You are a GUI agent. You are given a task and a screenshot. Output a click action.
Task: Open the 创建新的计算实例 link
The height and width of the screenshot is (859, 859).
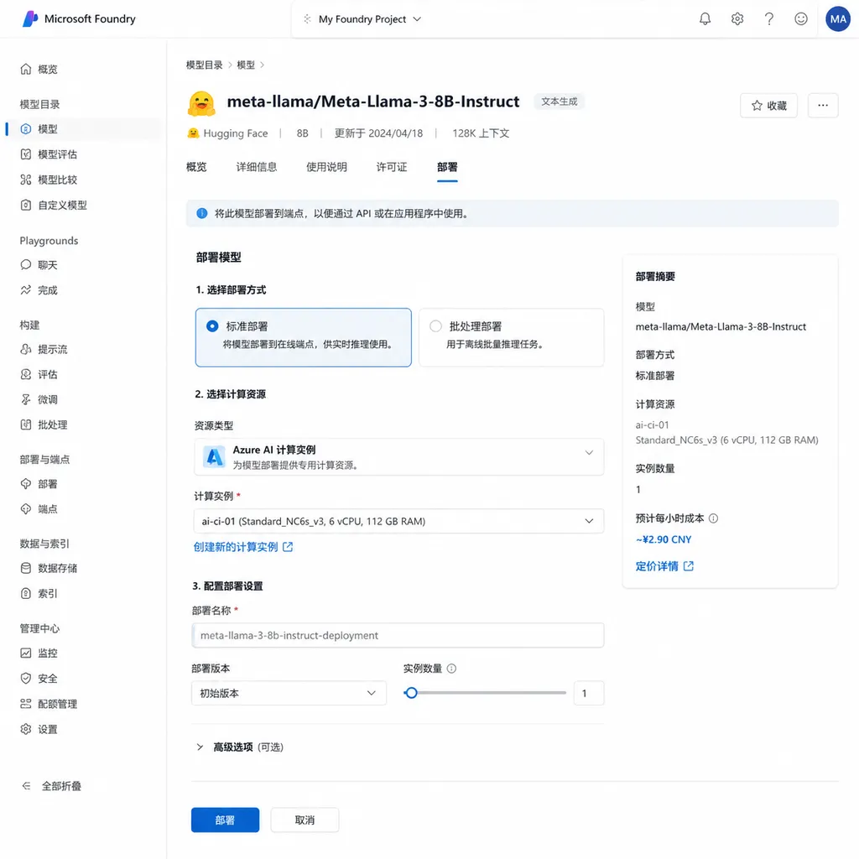pos(243,547)
